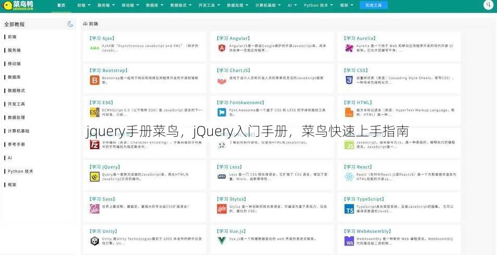Open the 【学习 Vue.js】 title link
This screenshot has width=497, height=255.
pyautogui.click(x=232, y=231)
